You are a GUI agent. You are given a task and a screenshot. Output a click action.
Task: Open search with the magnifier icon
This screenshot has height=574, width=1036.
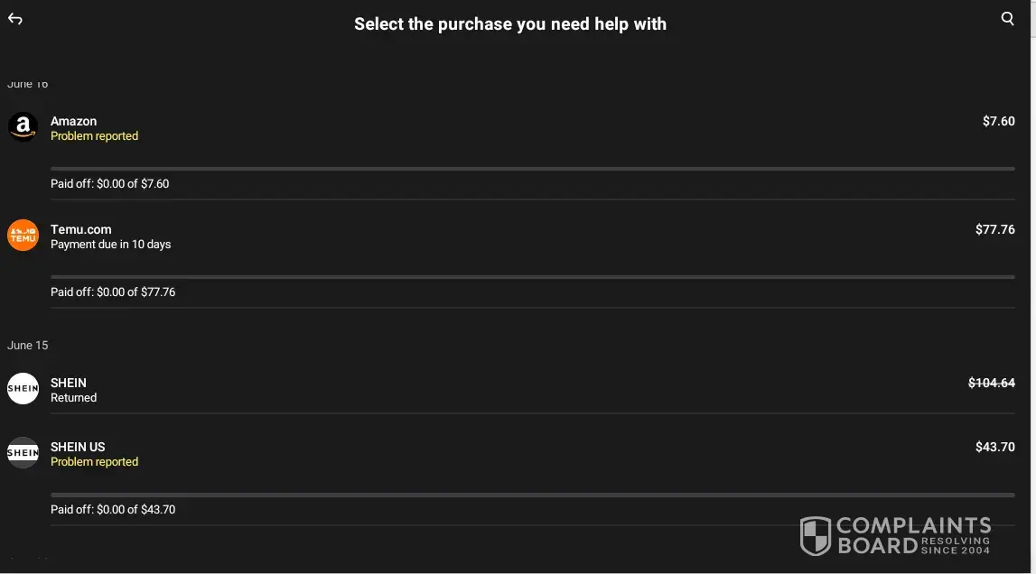[1008, 19]
